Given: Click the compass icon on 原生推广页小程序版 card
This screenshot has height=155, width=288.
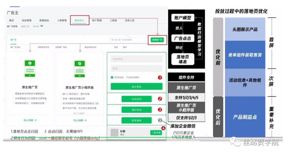Looking at the screenshot, I should [79, 64].
